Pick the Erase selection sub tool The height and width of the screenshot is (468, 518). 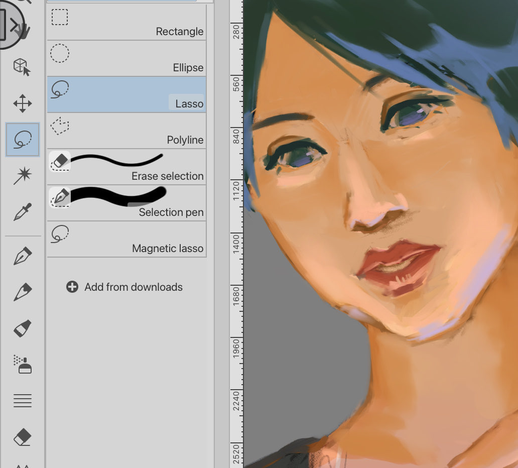(126, 167)
